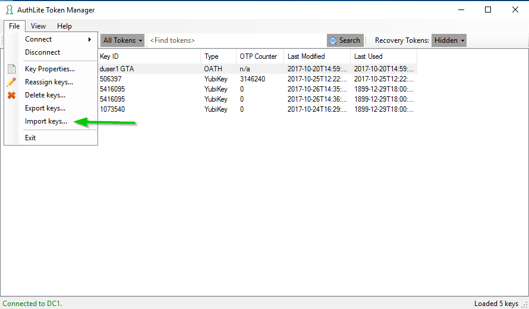
Task: Open Recovery Tokens Hidden dropdown
Action: coord(449,40)
